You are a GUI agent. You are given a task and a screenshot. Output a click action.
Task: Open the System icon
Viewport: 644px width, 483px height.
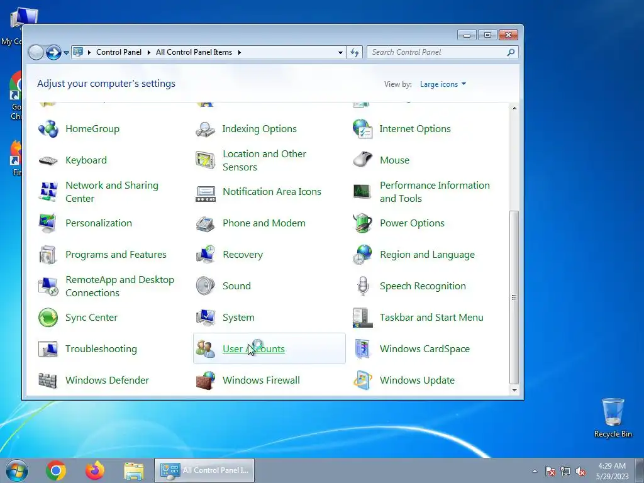pyautogui.click(x=206, y=318)
